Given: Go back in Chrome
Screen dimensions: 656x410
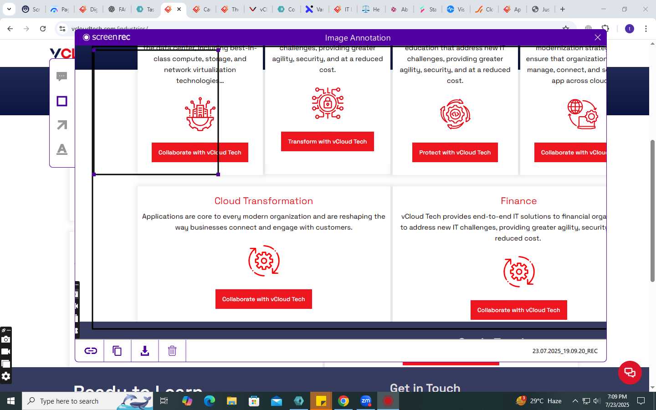Looking at the screenshot, I should pos(10,29).
